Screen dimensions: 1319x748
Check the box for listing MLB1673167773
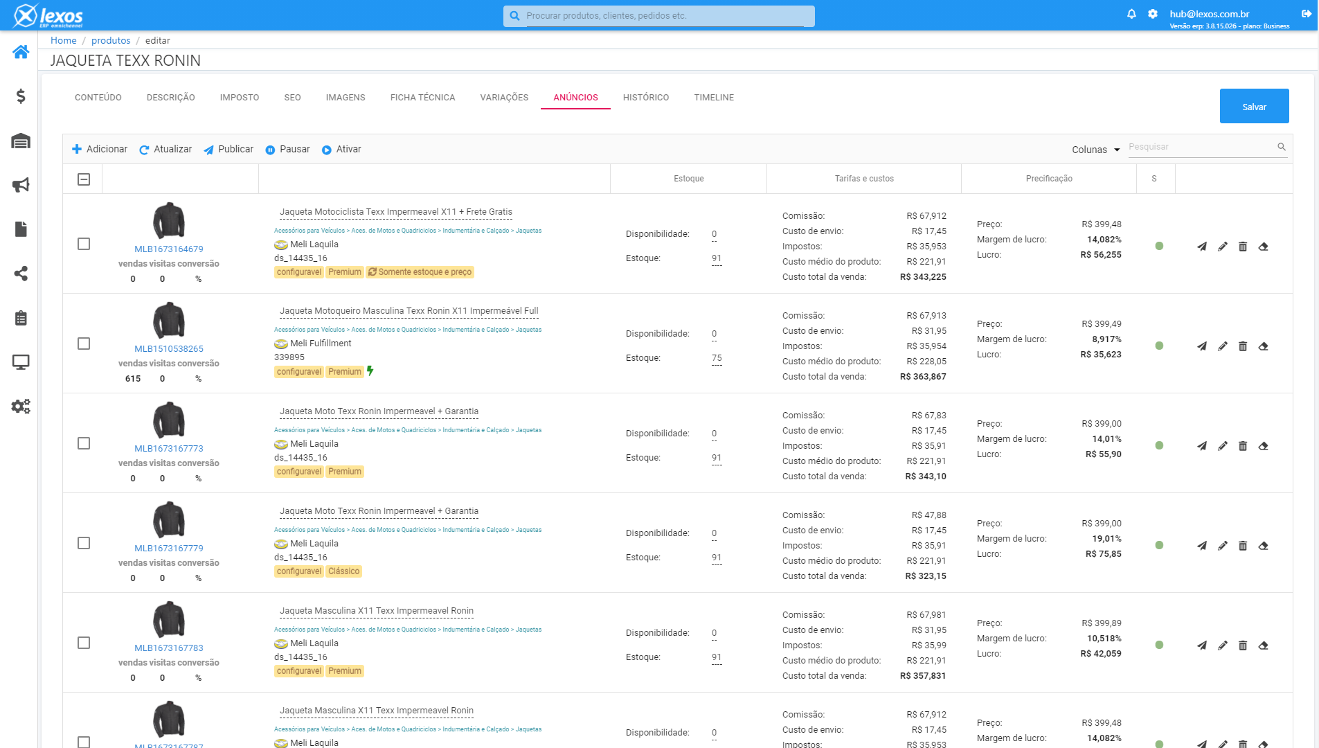pyautogui.click(x=84, y=443)
